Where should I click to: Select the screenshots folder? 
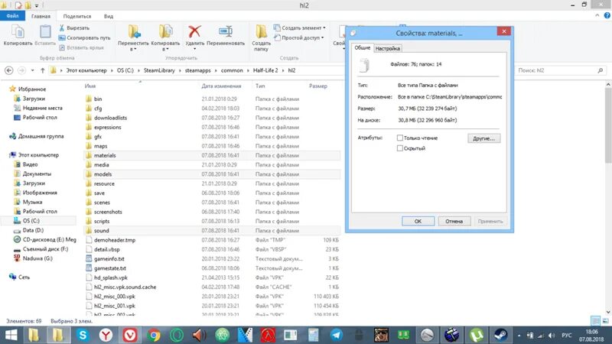[x=212, y=212]
